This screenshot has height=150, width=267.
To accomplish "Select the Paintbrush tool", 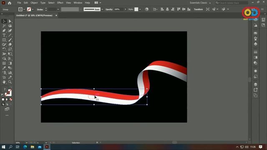I will [10, 40].
